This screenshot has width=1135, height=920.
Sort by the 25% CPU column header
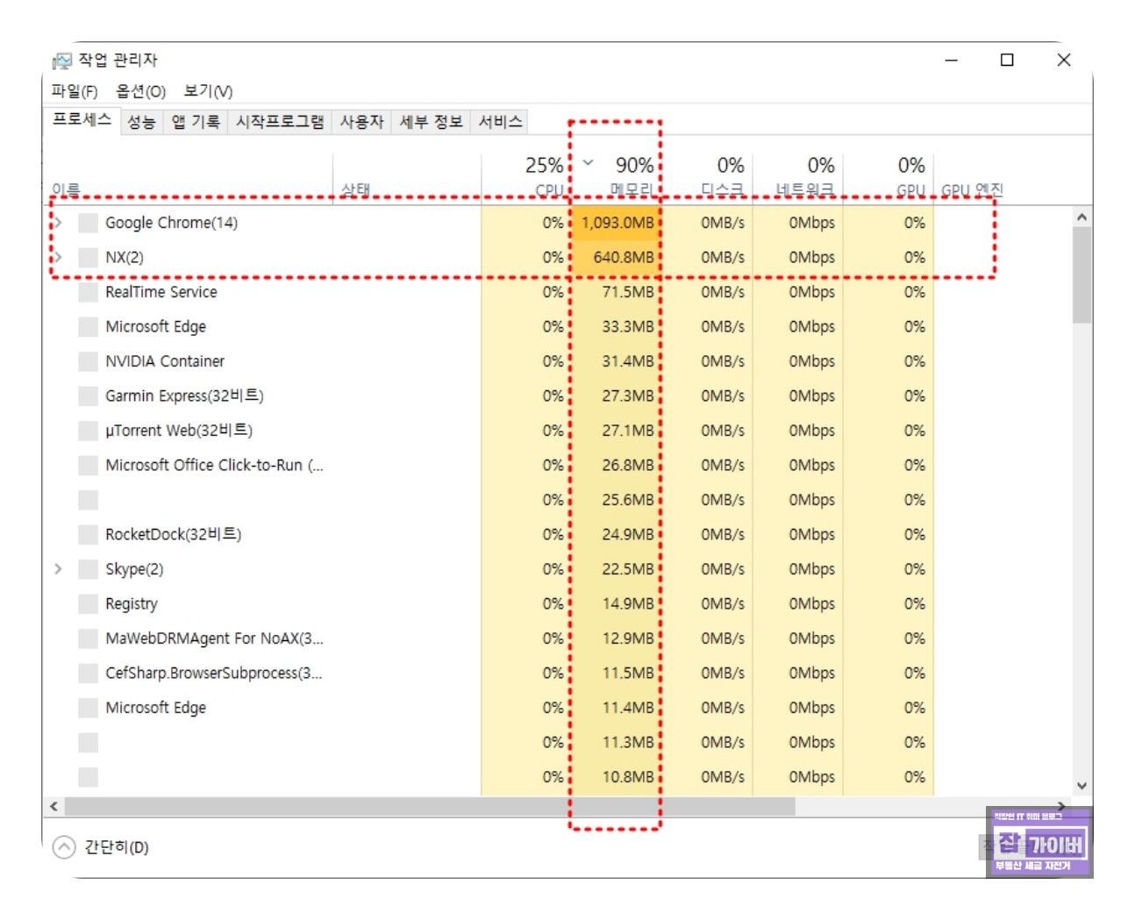pos(525,179)
